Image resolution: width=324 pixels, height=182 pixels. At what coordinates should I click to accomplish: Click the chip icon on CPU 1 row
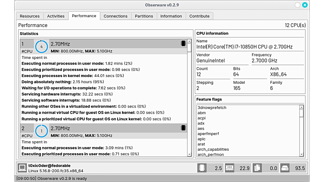[183, 43]
